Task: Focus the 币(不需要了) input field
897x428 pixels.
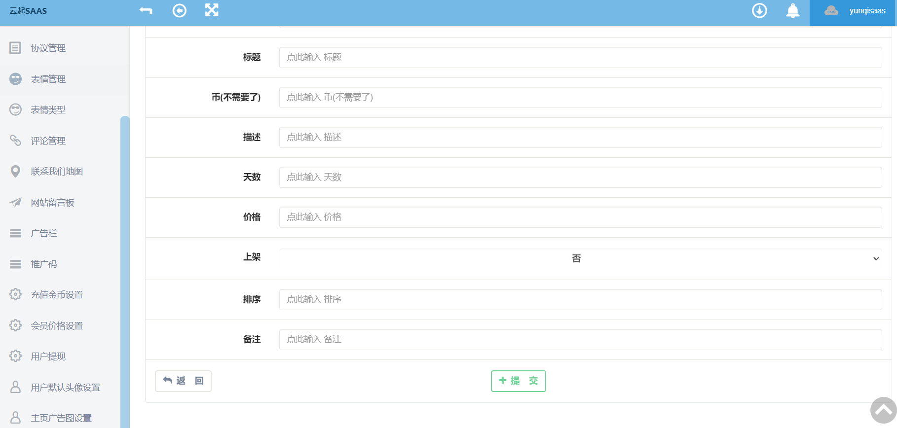Action: point(580,97)
